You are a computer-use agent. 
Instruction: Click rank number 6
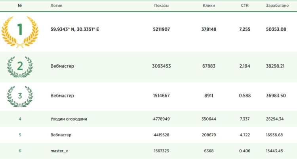point(20,151)
